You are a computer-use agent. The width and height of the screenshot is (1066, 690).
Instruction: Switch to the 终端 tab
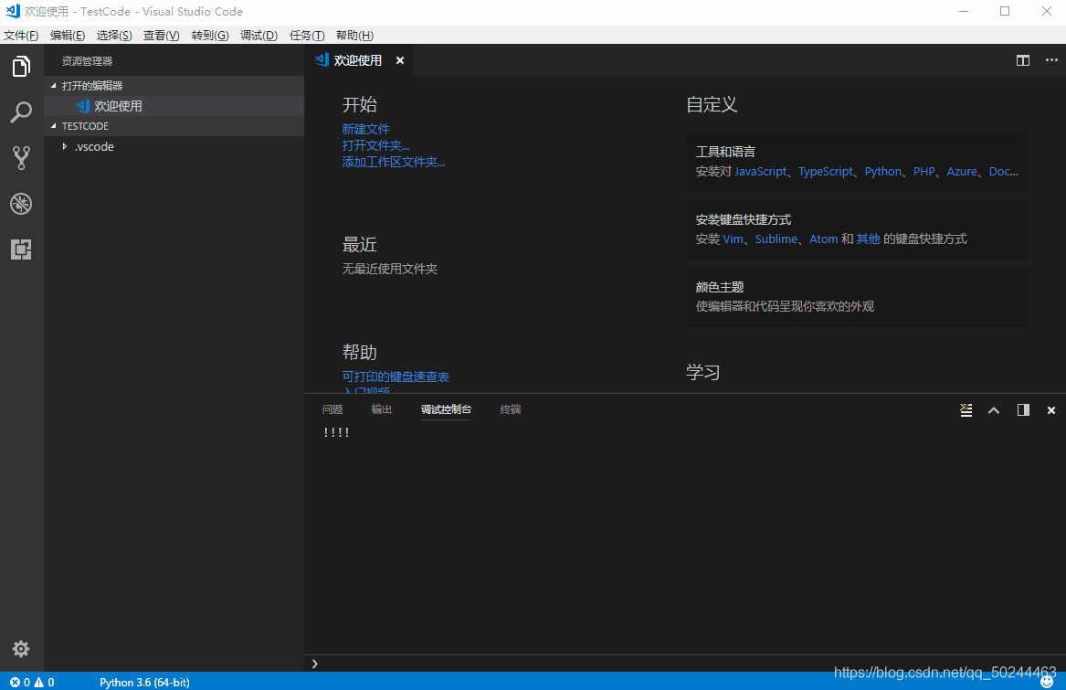click(x=510, y=409)
